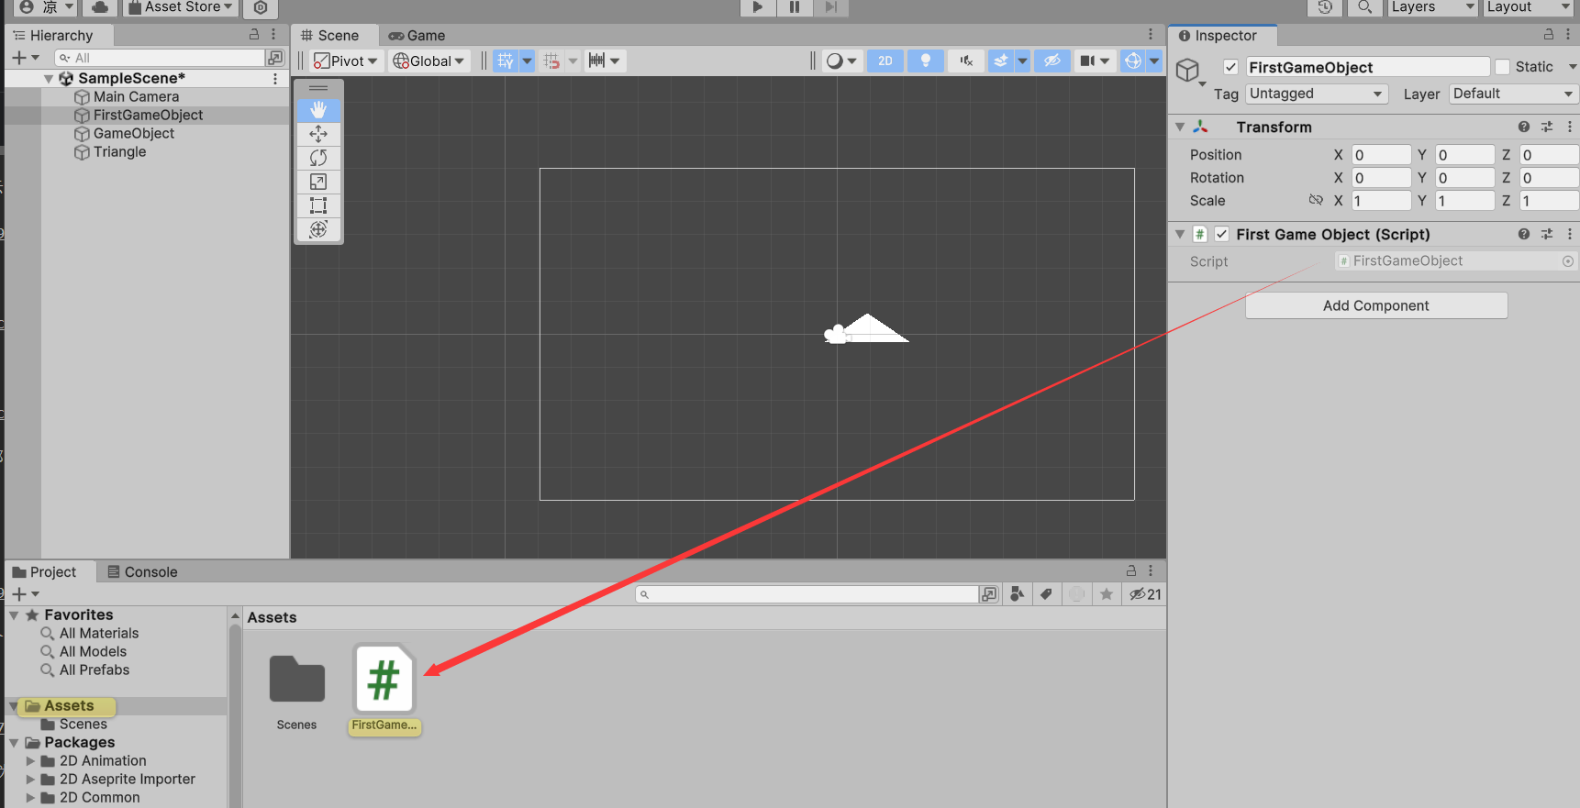Lock the Inspector panel
This screenshot has height=808, width=1580.
point(1549,34)
